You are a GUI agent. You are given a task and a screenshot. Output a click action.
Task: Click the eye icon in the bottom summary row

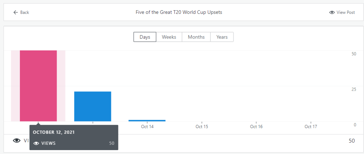[17, 140]
